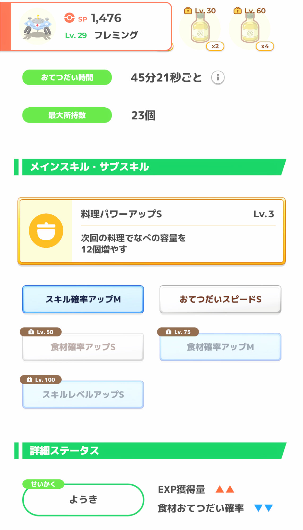Tap locked スキルレベルアップS sub skill
The height and width of the screenshot is (530, 303).
coord(83,395)
